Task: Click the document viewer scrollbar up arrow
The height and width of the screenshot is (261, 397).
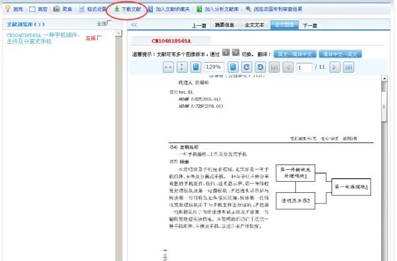Action: click(384, 79)
